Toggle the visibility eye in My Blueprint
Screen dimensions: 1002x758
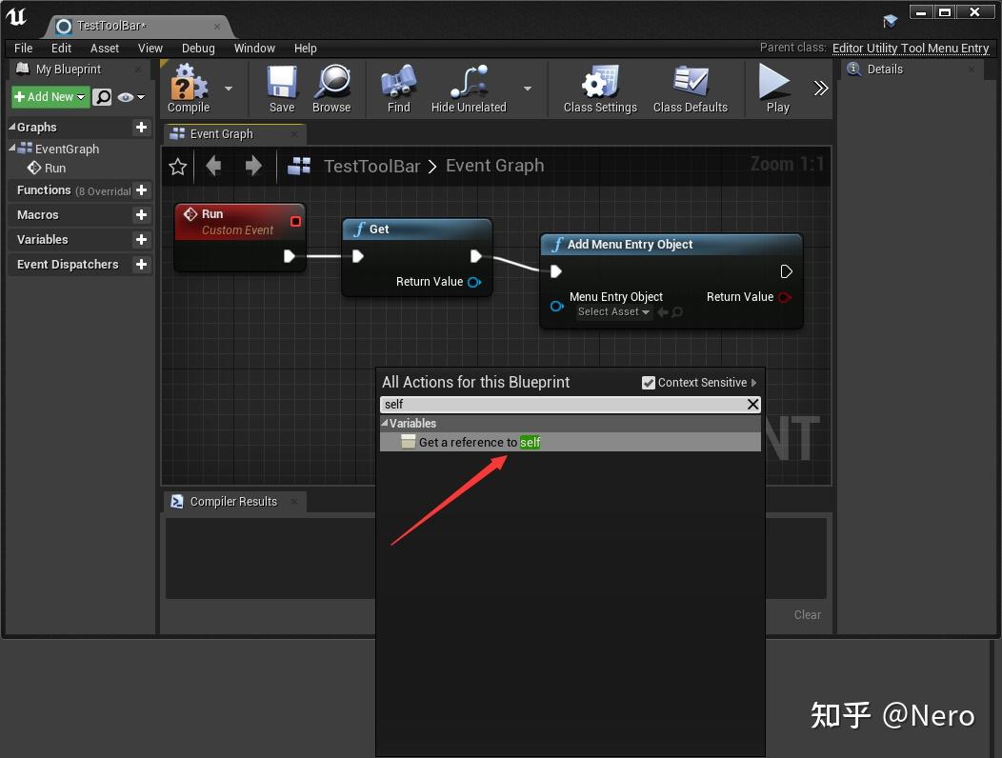[125, 96]
